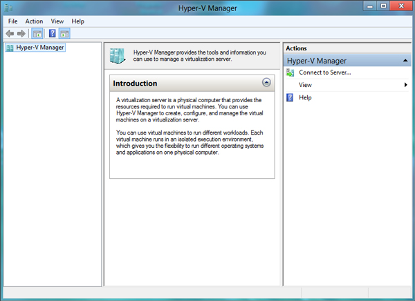The width and height of the screenshot is (415, 301).
Task: Click the Back arrow toolbar icon
Action: coord(10,34)
